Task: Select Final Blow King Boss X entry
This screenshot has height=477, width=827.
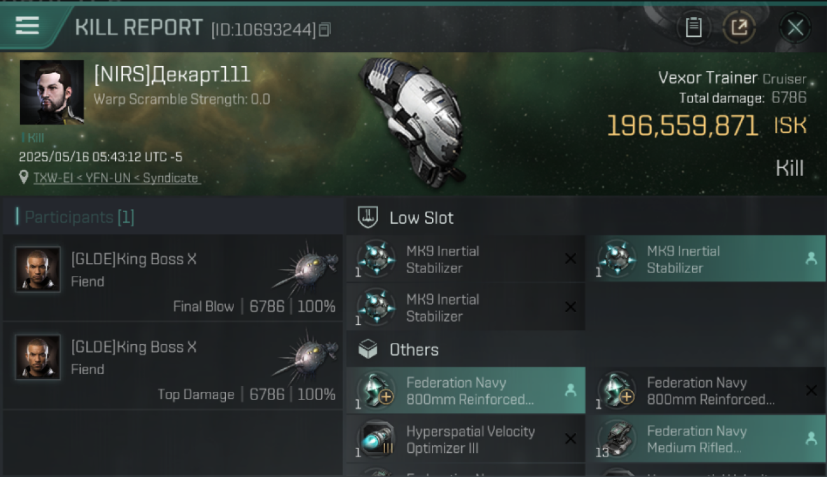Action: pyautogui.click(x=173, y=278)
